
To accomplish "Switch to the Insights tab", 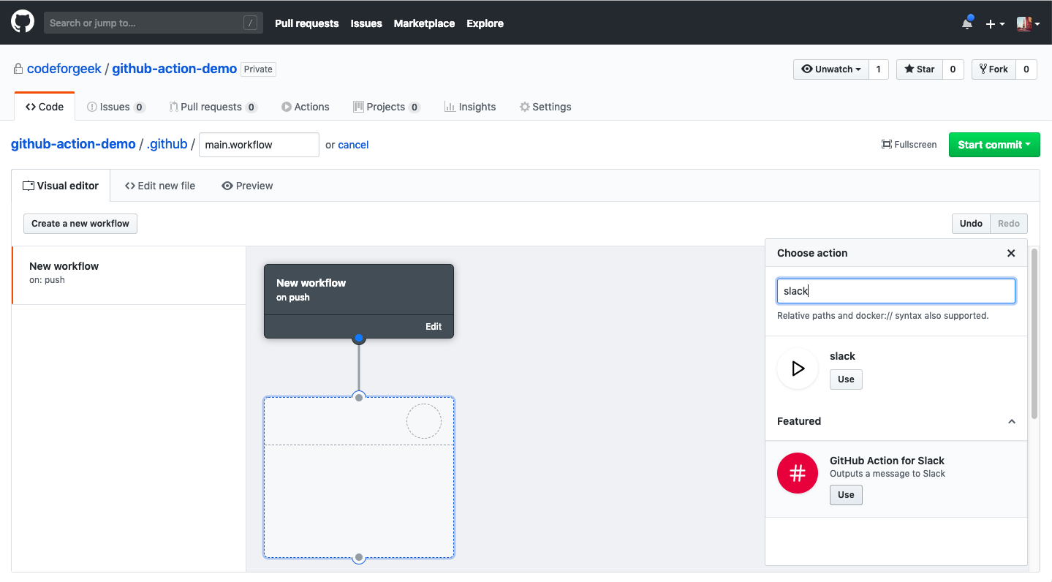I will [470, 107].
